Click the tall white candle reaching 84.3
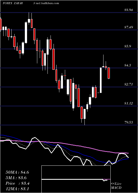138x193 pixels. [x=101, y=80]
